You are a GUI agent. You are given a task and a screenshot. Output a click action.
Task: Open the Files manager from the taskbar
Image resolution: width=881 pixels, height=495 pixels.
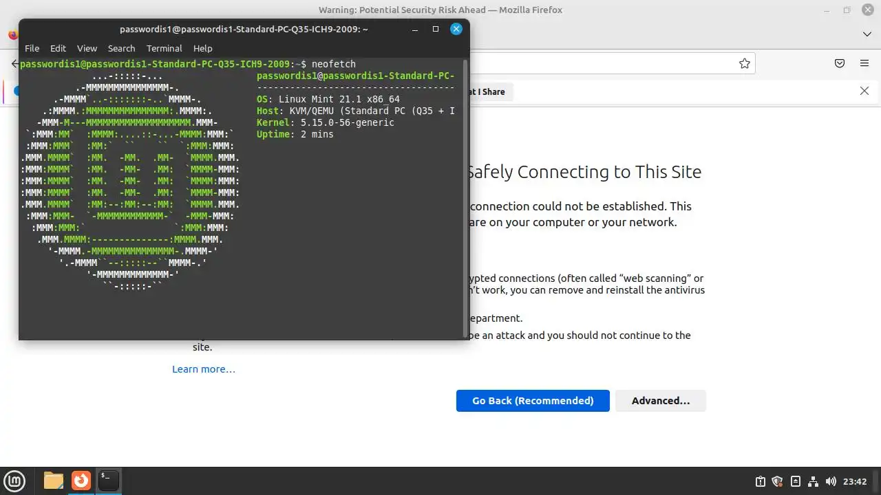53,481
